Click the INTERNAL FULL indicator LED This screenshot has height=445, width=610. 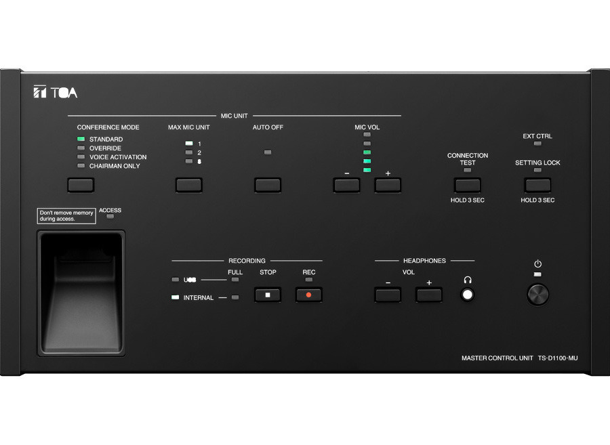(x=235, y=297)
